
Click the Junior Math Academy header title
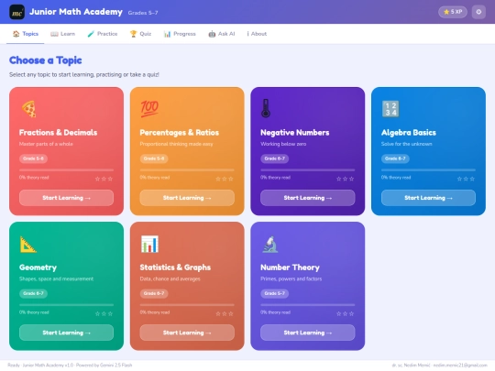tap(76, 12)
